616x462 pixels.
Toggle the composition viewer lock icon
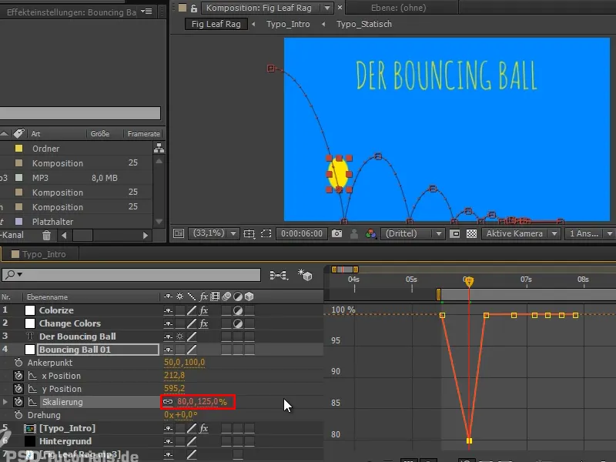pos(193,8)
